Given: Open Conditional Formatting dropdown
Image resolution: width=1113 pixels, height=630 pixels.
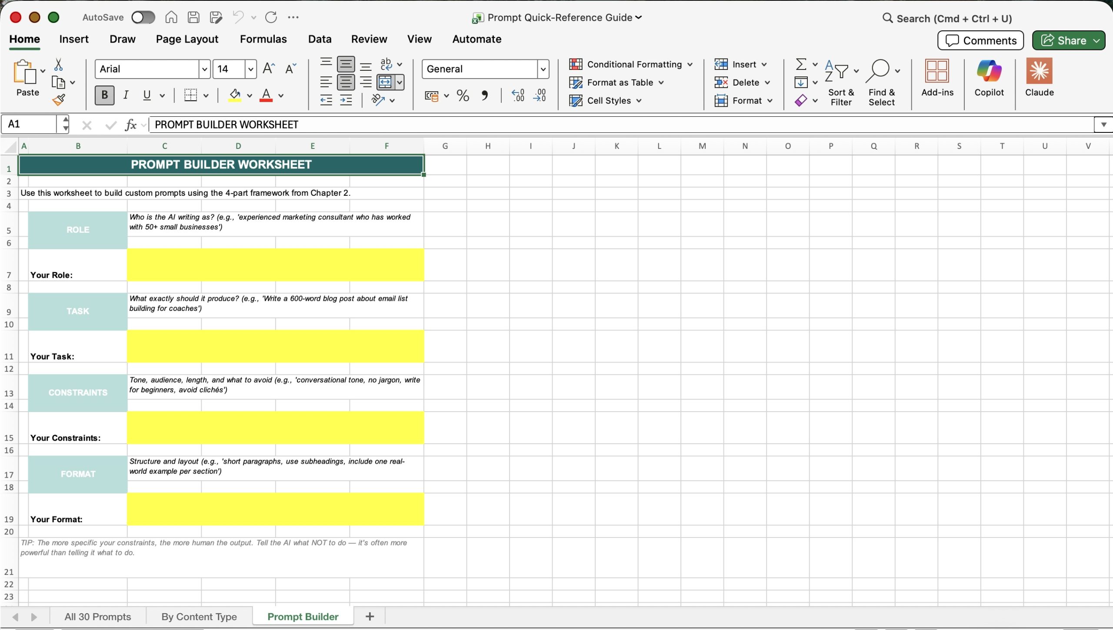Looking at the screenshot, I should pos(631,64).
